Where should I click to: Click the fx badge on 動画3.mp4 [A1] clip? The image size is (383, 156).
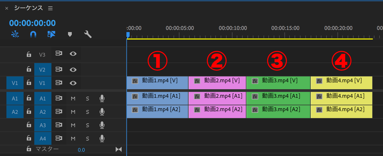tap(255, 96)
